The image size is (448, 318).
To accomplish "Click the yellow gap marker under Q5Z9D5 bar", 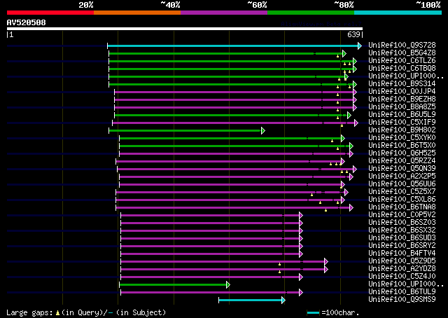I will 280,264.
